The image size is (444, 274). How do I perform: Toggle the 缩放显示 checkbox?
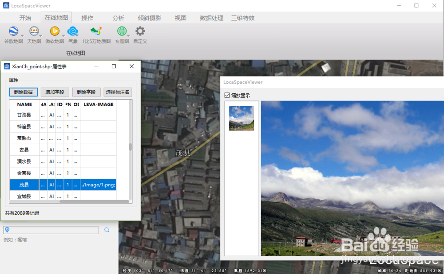click(x=227, y=95)
